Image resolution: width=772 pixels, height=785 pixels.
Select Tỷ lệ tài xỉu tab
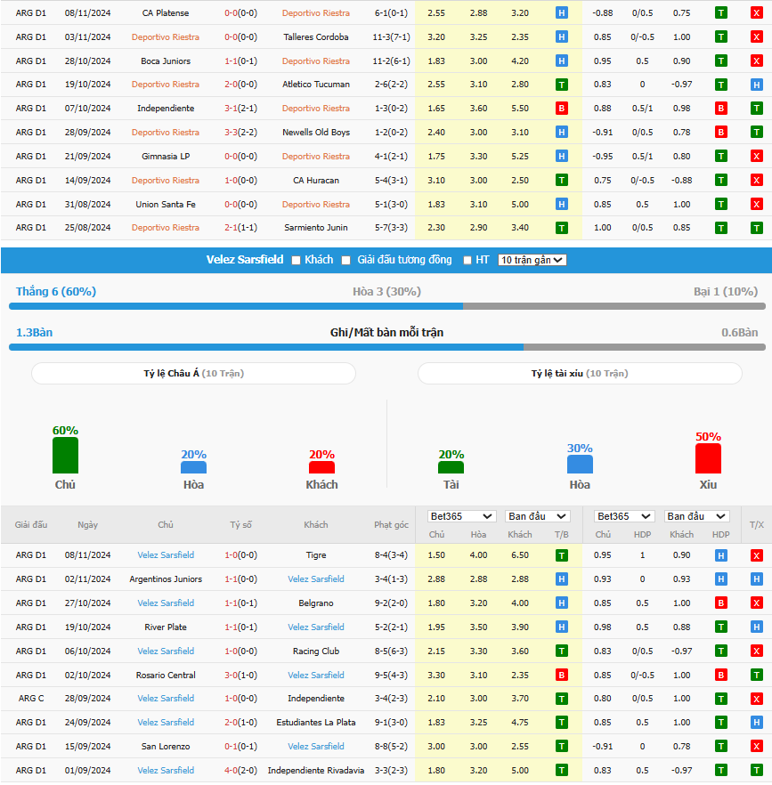click(580, 374)
